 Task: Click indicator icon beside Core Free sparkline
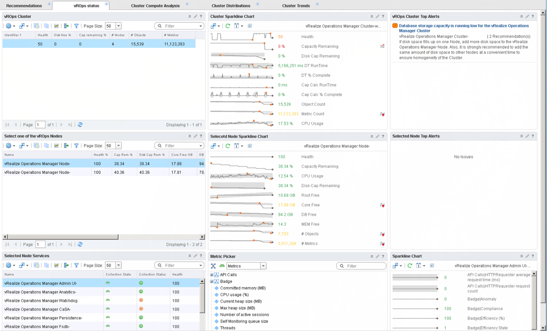coord(382,205)
